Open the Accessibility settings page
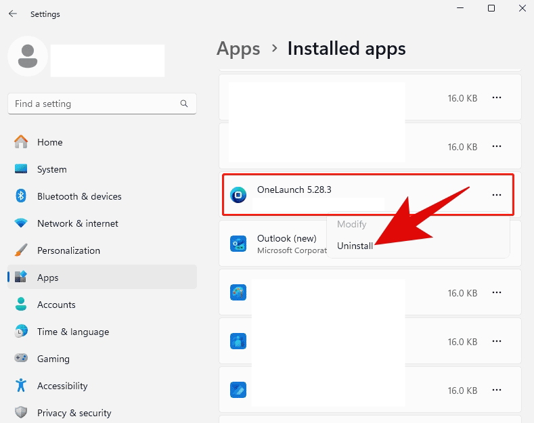 (102, 386)
